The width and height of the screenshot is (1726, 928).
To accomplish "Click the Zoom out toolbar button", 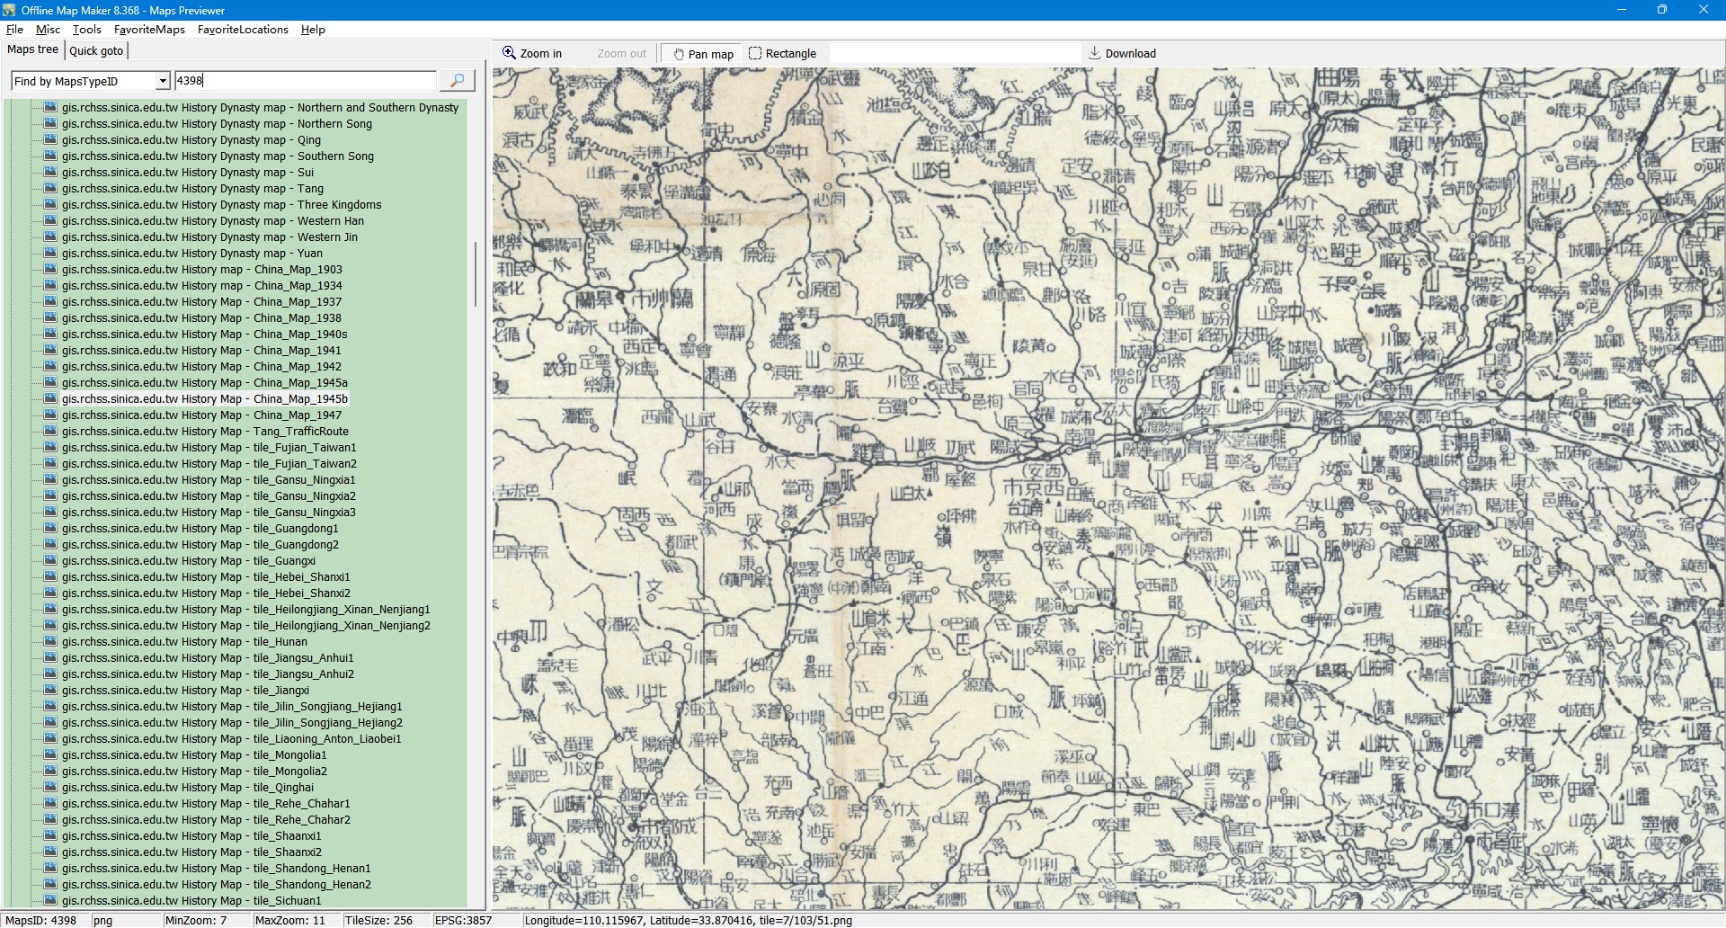I will coord(621,54).
